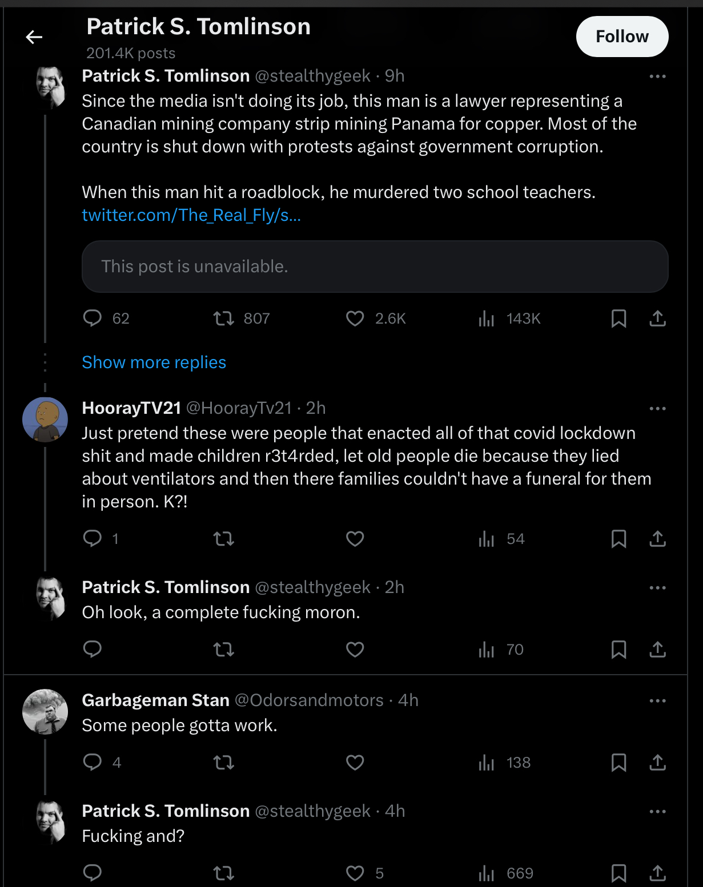
Task: Repost the "complete fucking moron" reply
Action: click(224, 649)
